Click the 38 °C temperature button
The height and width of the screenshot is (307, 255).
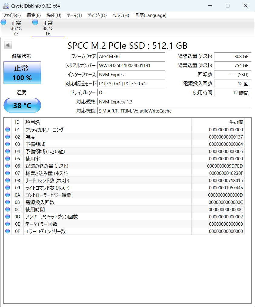(22, 105)
